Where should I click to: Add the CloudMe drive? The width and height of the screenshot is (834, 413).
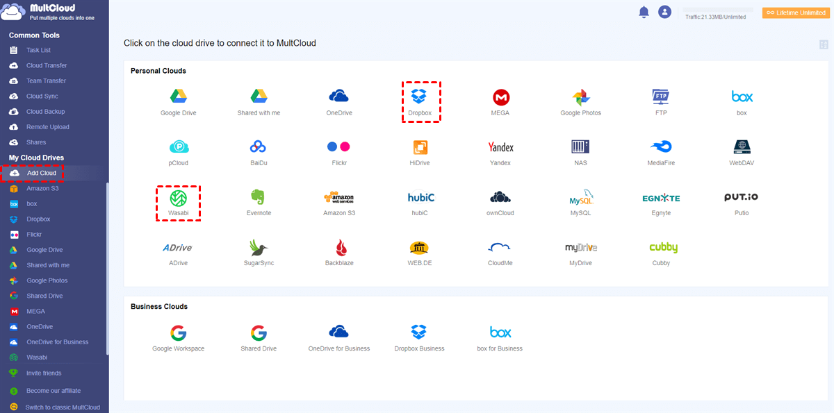[x=500, y=253]
